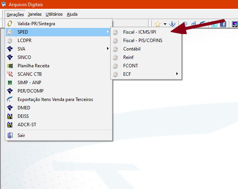This screenshot has width=238, height=189.
Task: Click the Reinf item icon
Action: click(115, 57)
